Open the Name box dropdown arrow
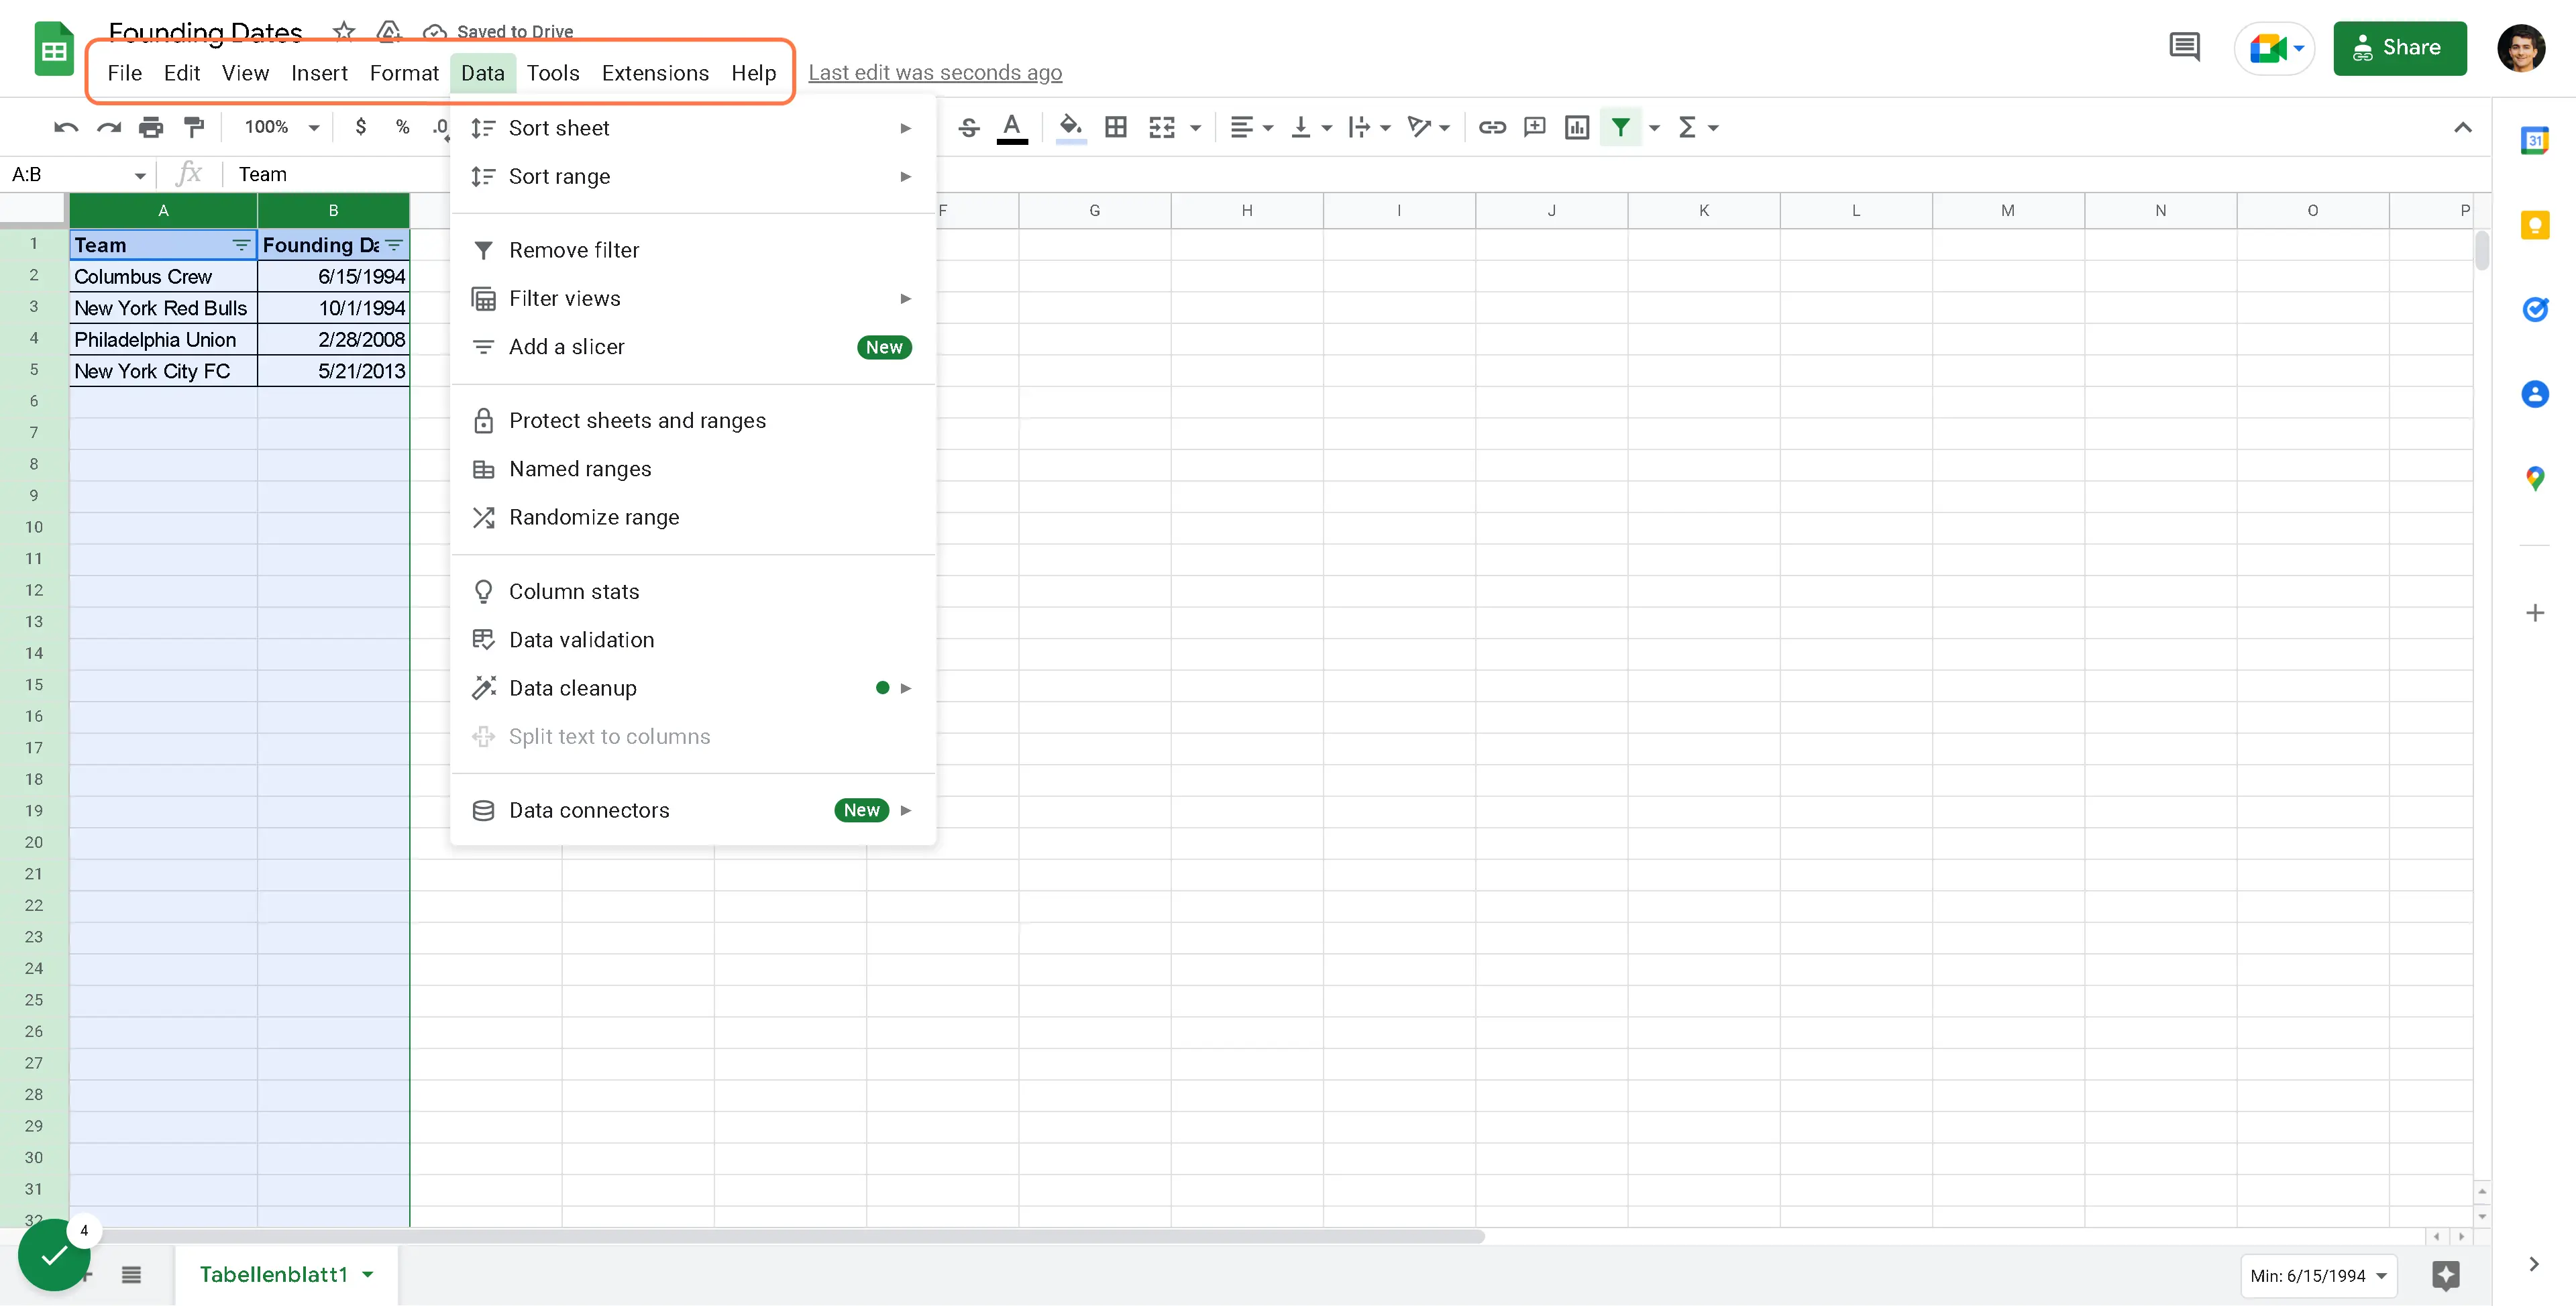 pyautogui.click(x=140, y=176)
